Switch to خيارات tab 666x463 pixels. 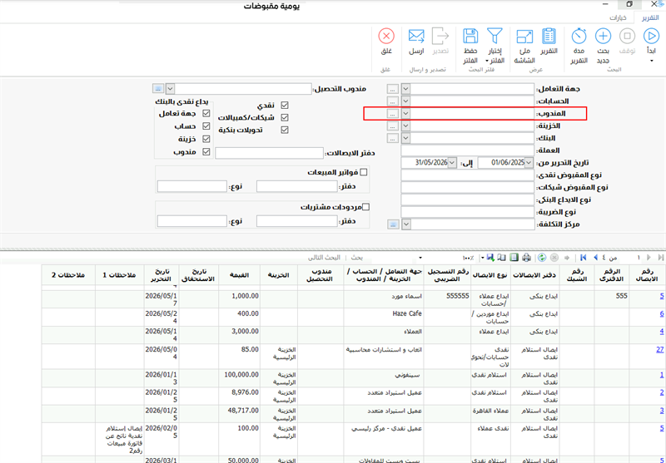point(618,17)
